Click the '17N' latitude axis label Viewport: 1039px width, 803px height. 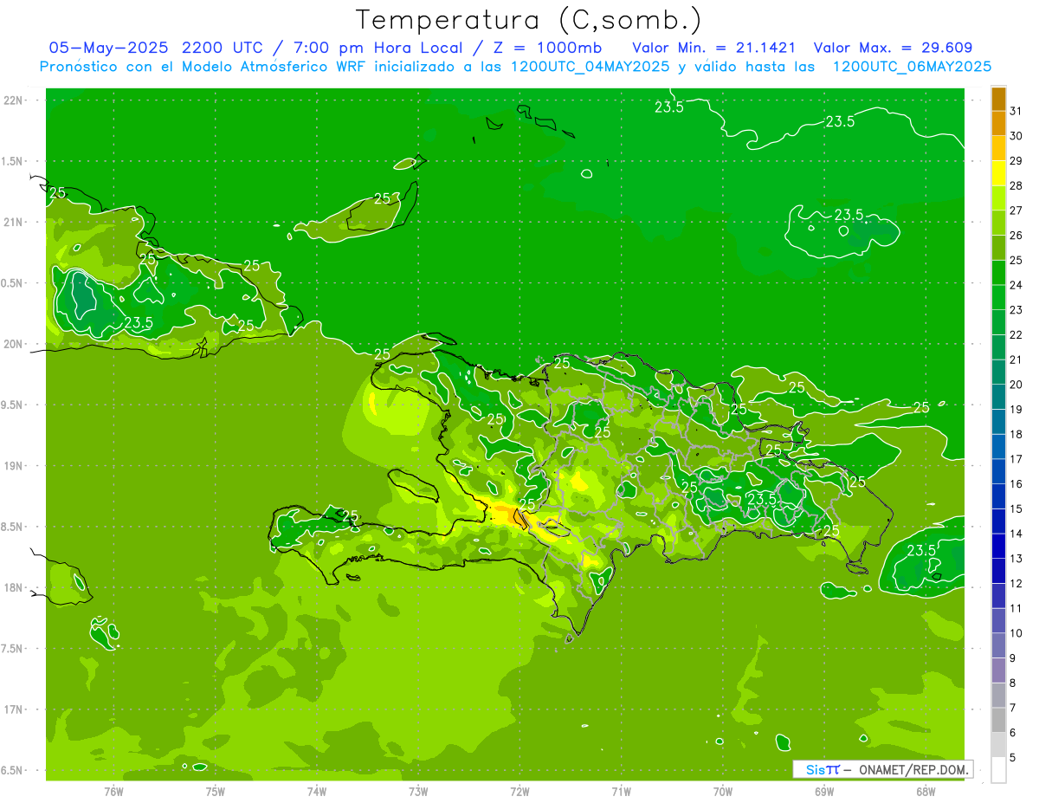pos(13,709)
